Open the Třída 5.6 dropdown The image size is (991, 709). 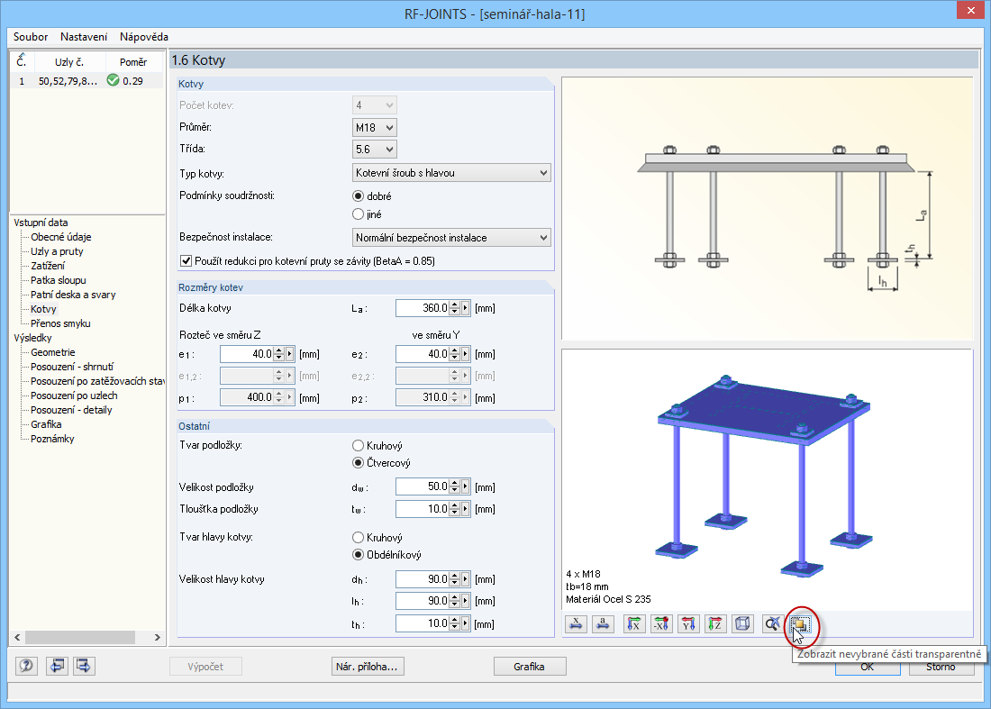point(375,150)
